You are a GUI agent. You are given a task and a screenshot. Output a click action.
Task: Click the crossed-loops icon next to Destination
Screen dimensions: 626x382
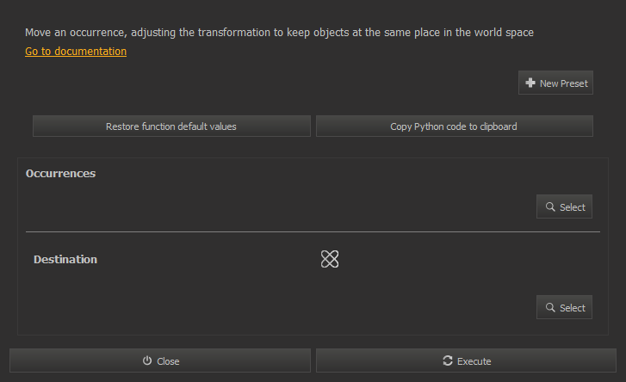tap(330, 259)
